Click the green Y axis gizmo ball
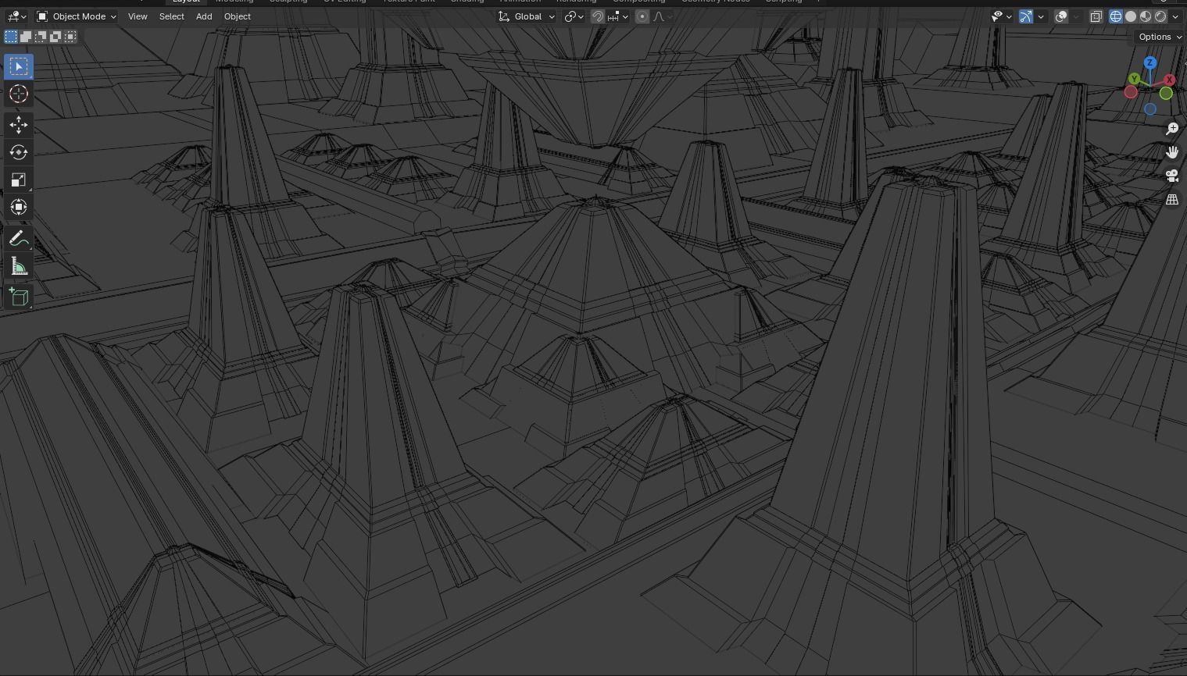Screen dimensions: 1187x676 click(1134, 79)
